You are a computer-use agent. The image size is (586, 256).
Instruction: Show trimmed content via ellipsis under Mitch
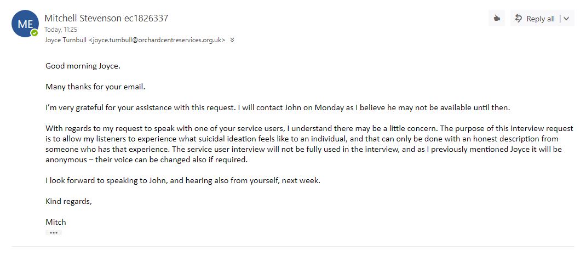coord(53,232)
